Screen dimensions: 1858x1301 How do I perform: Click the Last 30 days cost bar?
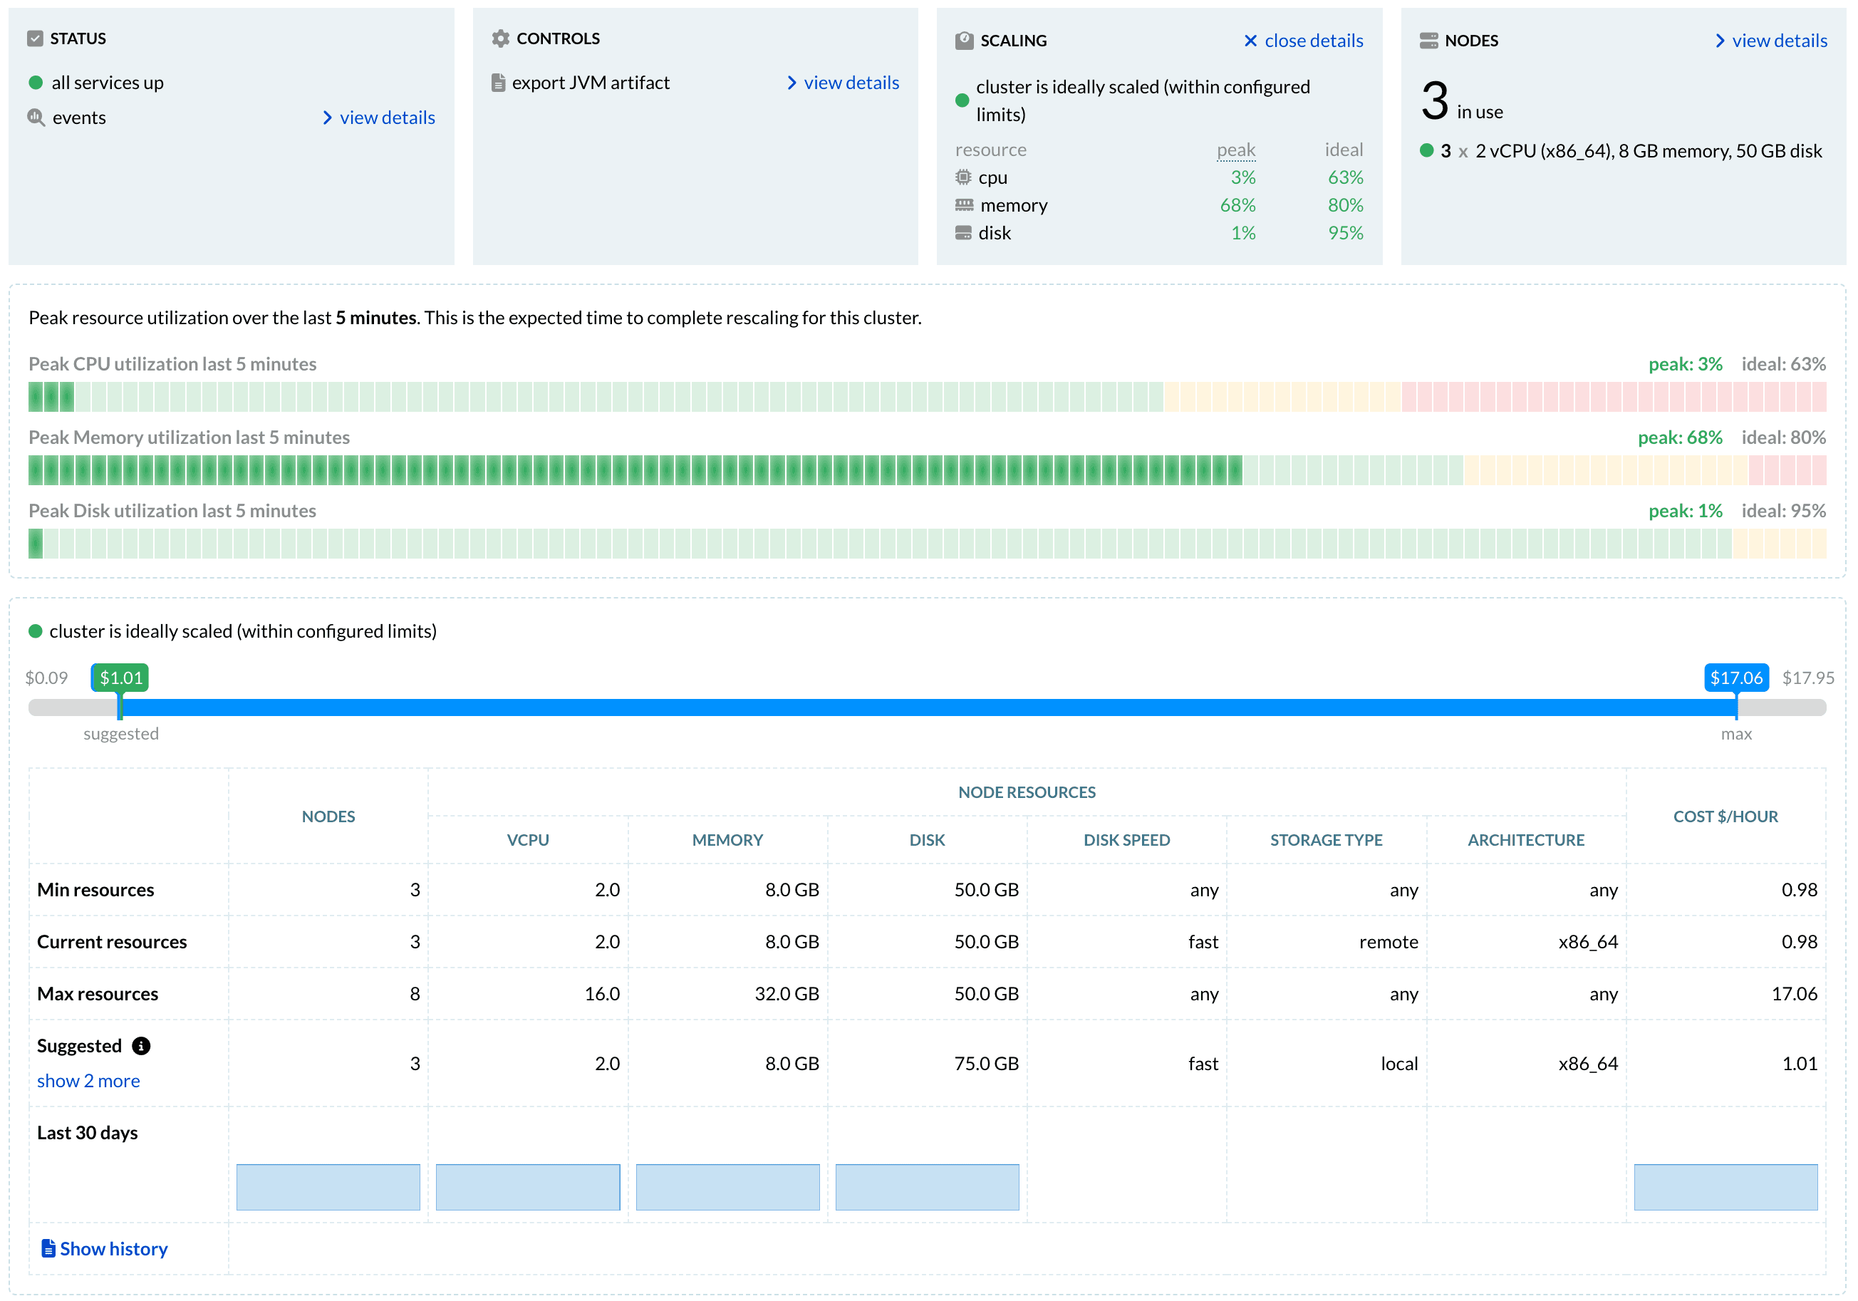click(x=1725, y=1187)
